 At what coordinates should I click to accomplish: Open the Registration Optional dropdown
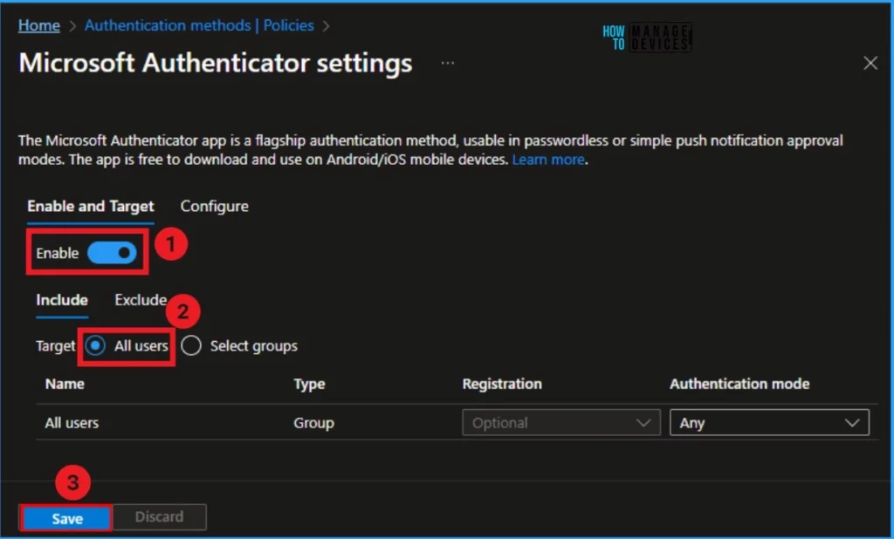tap(561, 423)
